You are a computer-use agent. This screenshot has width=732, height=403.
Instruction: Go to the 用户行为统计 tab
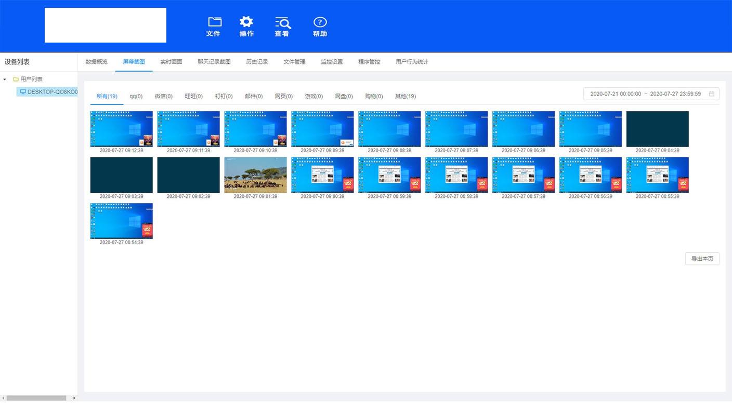(x=412, y=62)
